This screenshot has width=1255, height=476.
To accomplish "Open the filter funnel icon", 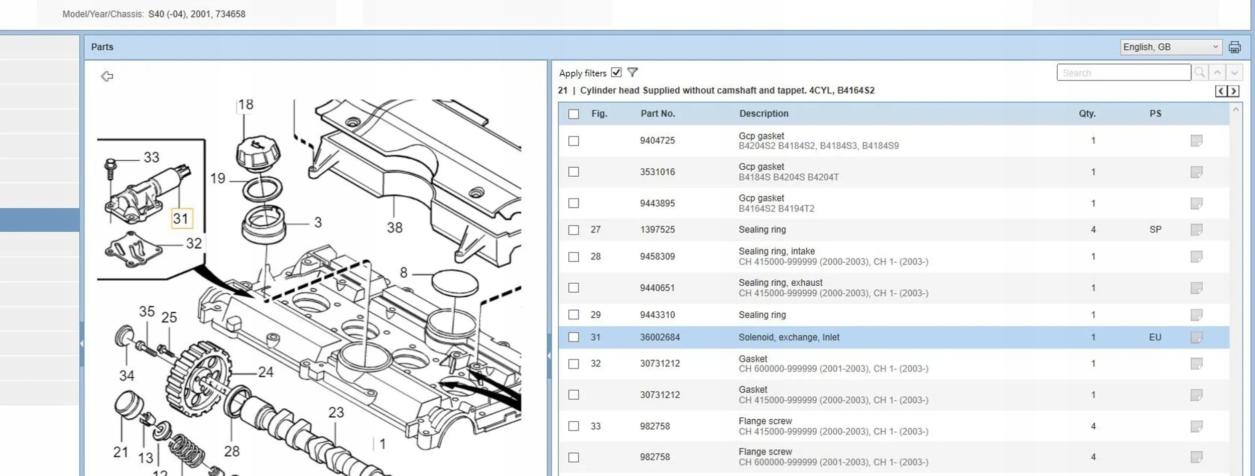I will (633, 73).
